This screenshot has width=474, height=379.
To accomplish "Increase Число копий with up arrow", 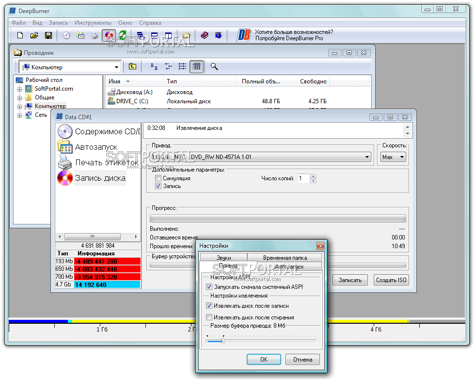I will 313,176.
